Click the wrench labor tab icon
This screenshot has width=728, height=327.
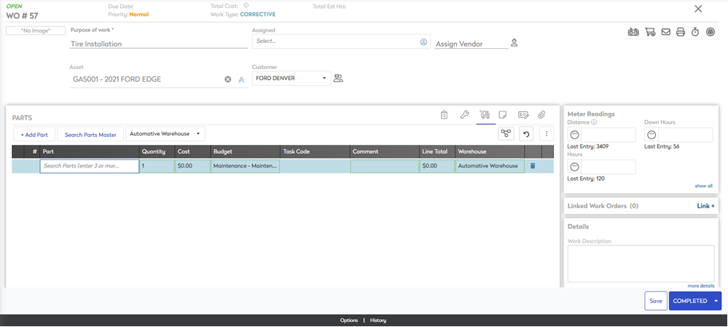click(x=464, y=115)
